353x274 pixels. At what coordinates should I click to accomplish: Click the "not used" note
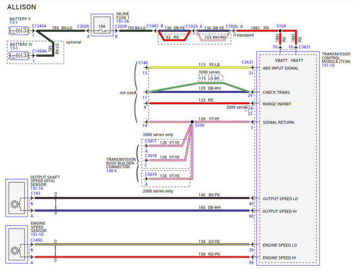click(x=128, y=92)
